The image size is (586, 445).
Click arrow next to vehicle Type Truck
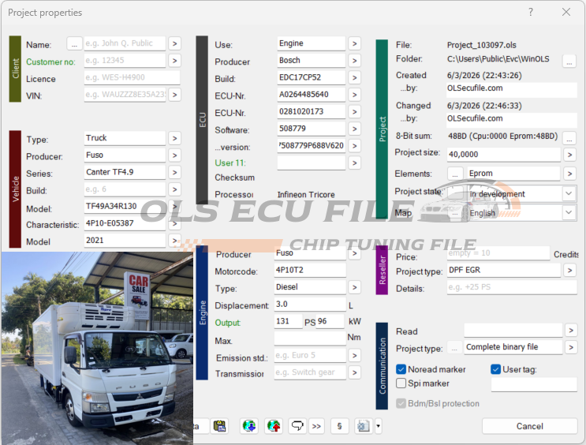(174, 138)
